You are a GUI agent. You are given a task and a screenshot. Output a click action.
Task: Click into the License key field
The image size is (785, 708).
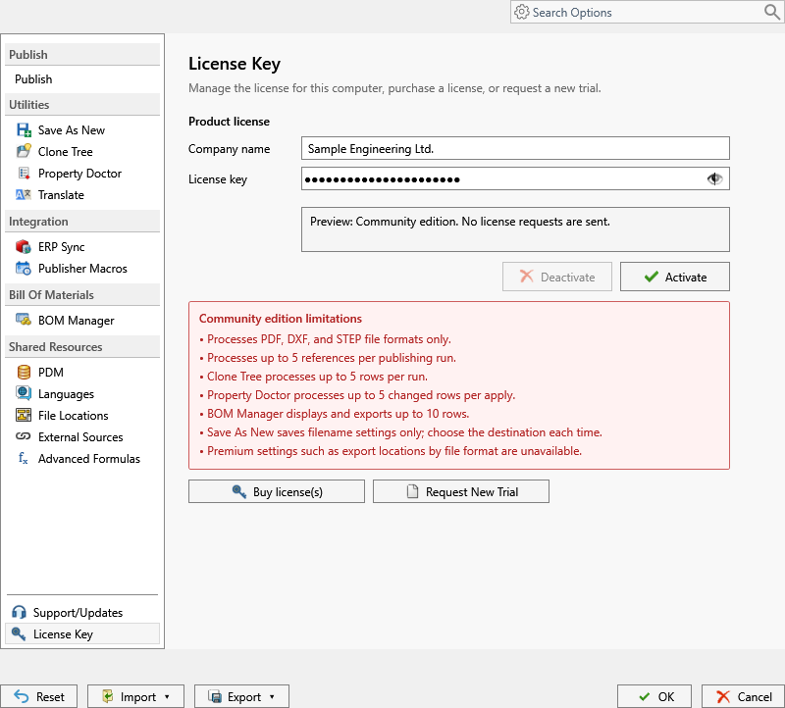pos(515,178)
